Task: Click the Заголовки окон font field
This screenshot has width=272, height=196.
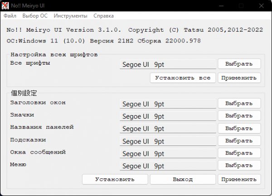Action: pos(168,104)
